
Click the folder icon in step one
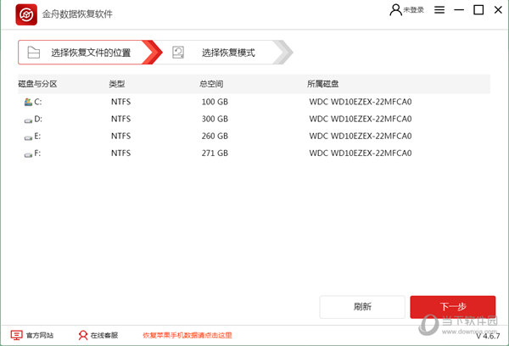pyautogui.click(x=34, y=53)
